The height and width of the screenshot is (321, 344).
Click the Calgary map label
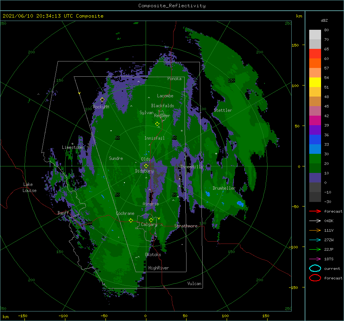(x=149, y=224)
